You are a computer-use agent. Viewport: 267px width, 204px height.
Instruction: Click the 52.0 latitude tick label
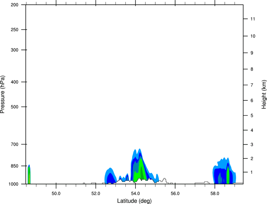pyautogui.click(x=96, y=193)
